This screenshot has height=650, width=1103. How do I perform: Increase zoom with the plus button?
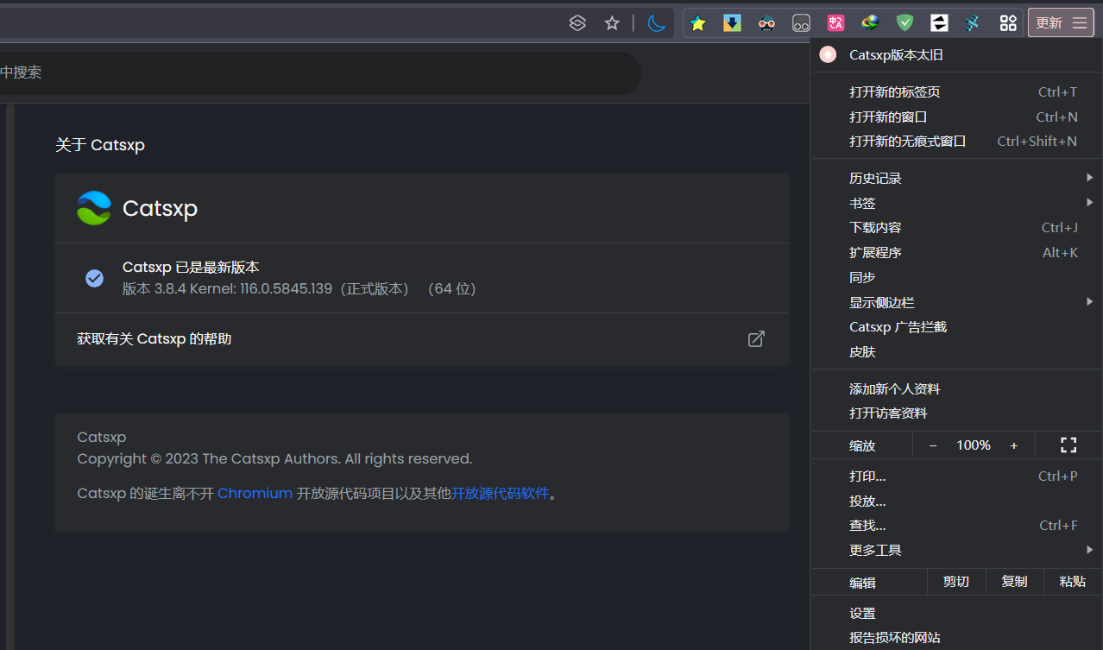pos(1014,445)
